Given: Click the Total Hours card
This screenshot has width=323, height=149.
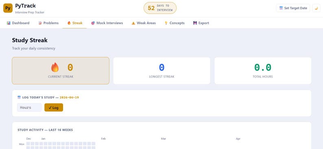Looking at the screenshot, I should [x=263, y=71].
